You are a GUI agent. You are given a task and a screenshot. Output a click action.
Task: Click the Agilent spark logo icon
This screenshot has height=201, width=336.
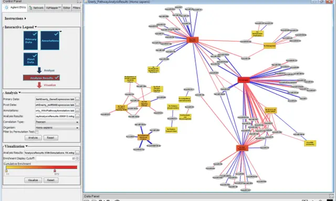(x=7, y=7)
